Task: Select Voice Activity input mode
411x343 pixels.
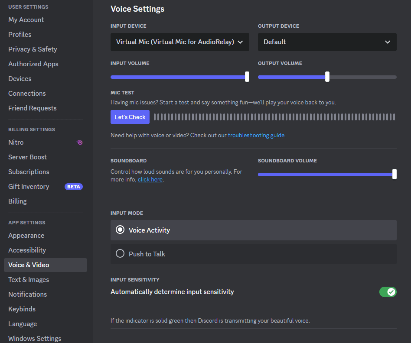Action: coord(254,230)
